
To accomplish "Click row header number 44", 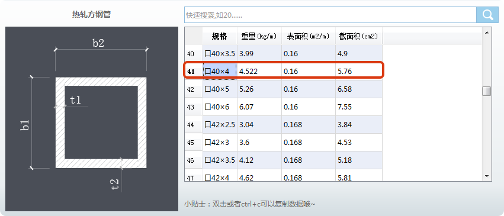I will tap(194, 124).
